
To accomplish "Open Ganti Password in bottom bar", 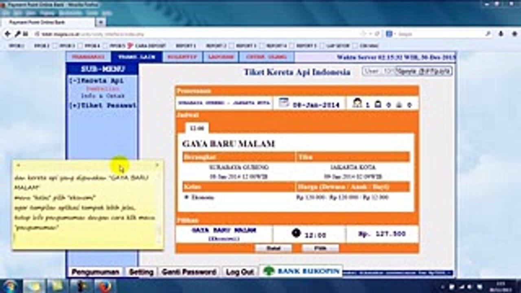I will (188, 272).
